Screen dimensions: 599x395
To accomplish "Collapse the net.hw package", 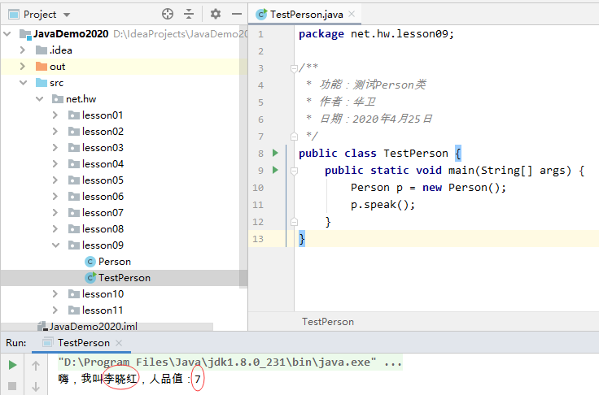I will point(39,99).
